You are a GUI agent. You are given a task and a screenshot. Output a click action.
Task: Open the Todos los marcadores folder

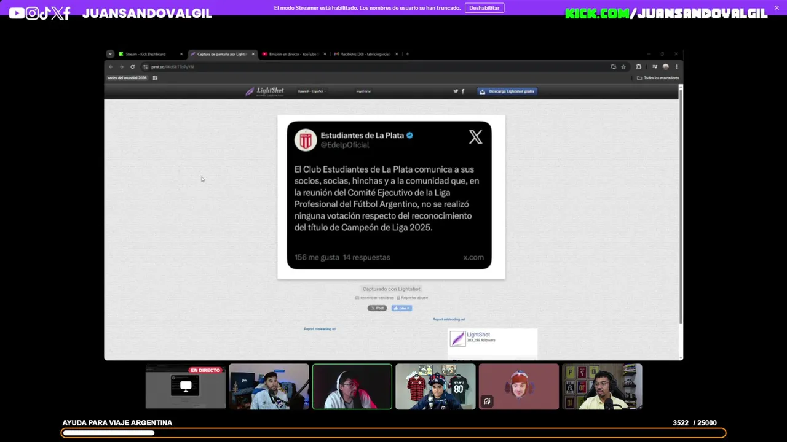[x=658, y=78]
